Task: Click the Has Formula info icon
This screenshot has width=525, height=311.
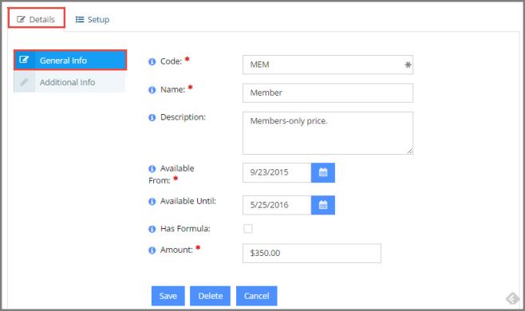Action: point(152,229)
